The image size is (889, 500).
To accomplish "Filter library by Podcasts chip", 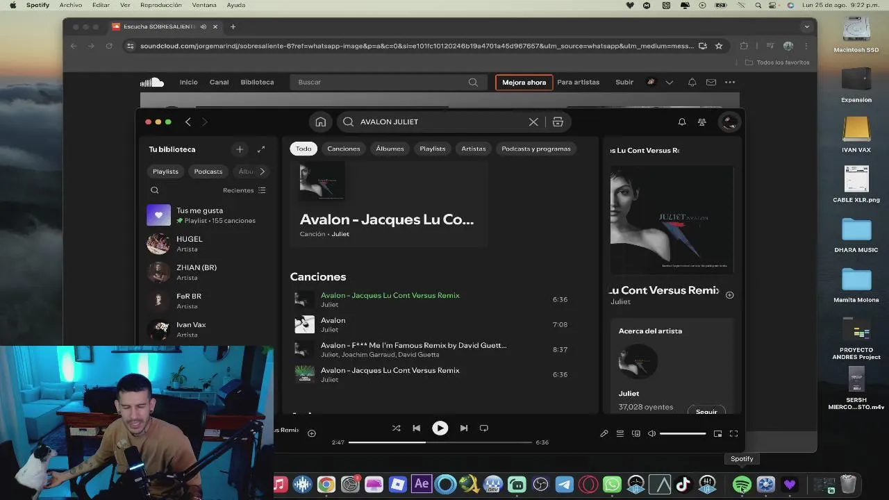I will tap(208, 172).
